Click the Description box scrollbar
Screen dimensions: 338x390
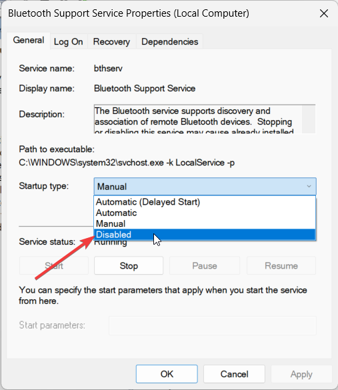(309, 119)
